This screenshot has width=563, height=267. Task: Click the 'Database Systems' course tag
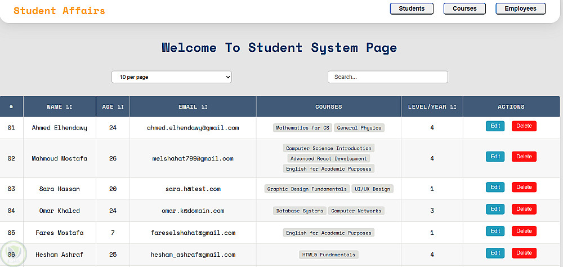tap(300, 211)
